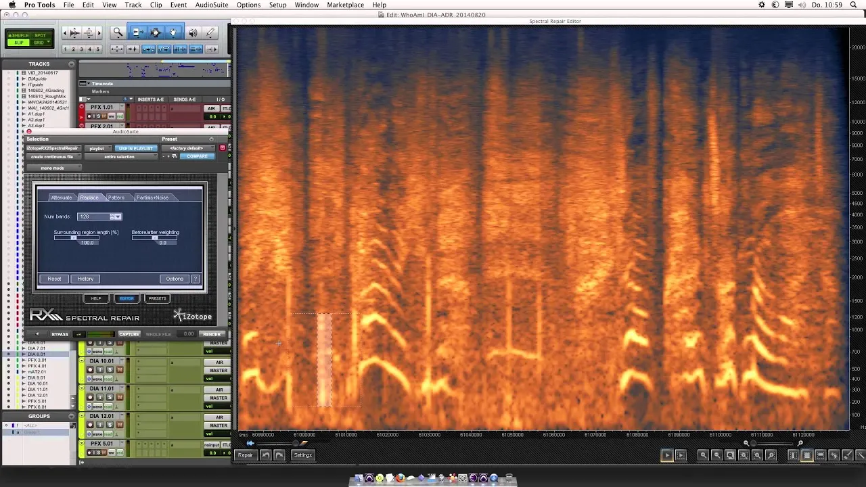Click the Play button in spectral editor
This screenshot has width=866, height=487.
click(667, 455)
